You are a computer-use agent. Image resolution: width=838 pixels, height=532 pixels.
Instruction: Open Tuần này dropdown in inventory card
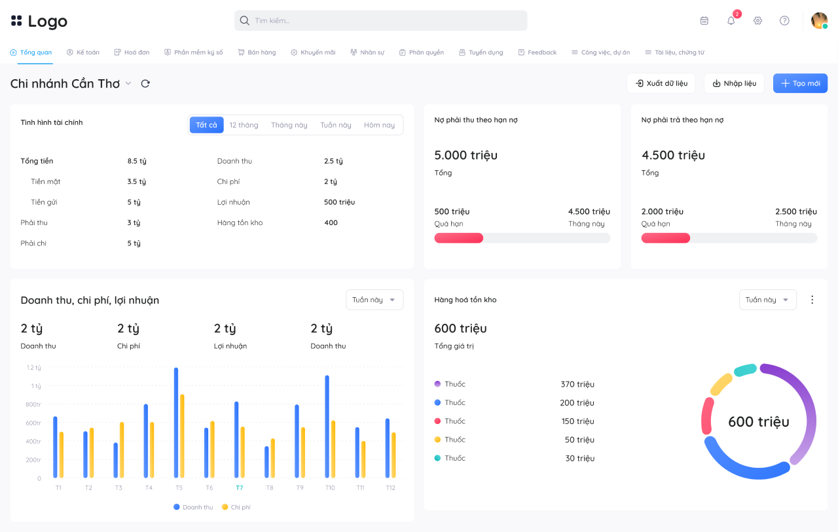(x=768, y=300)
